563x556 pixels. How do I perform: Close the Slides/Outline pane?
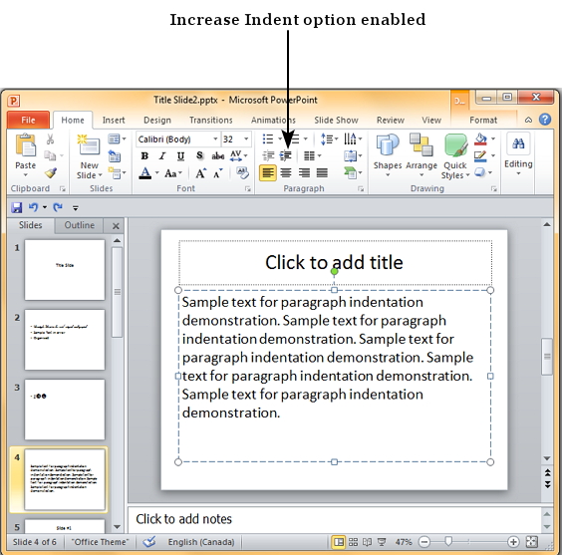point(116,226)
